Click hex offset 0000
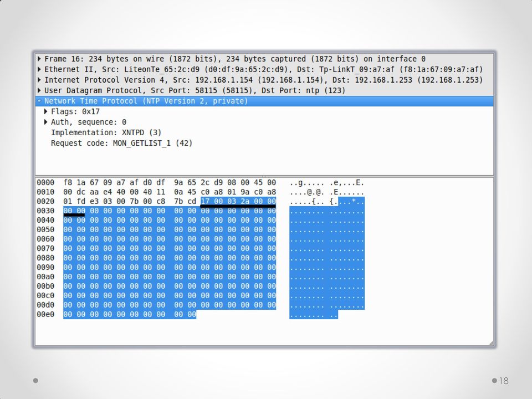Image resolution: width=532 pixels, height=399 pixels. click(x=45, y=182)
